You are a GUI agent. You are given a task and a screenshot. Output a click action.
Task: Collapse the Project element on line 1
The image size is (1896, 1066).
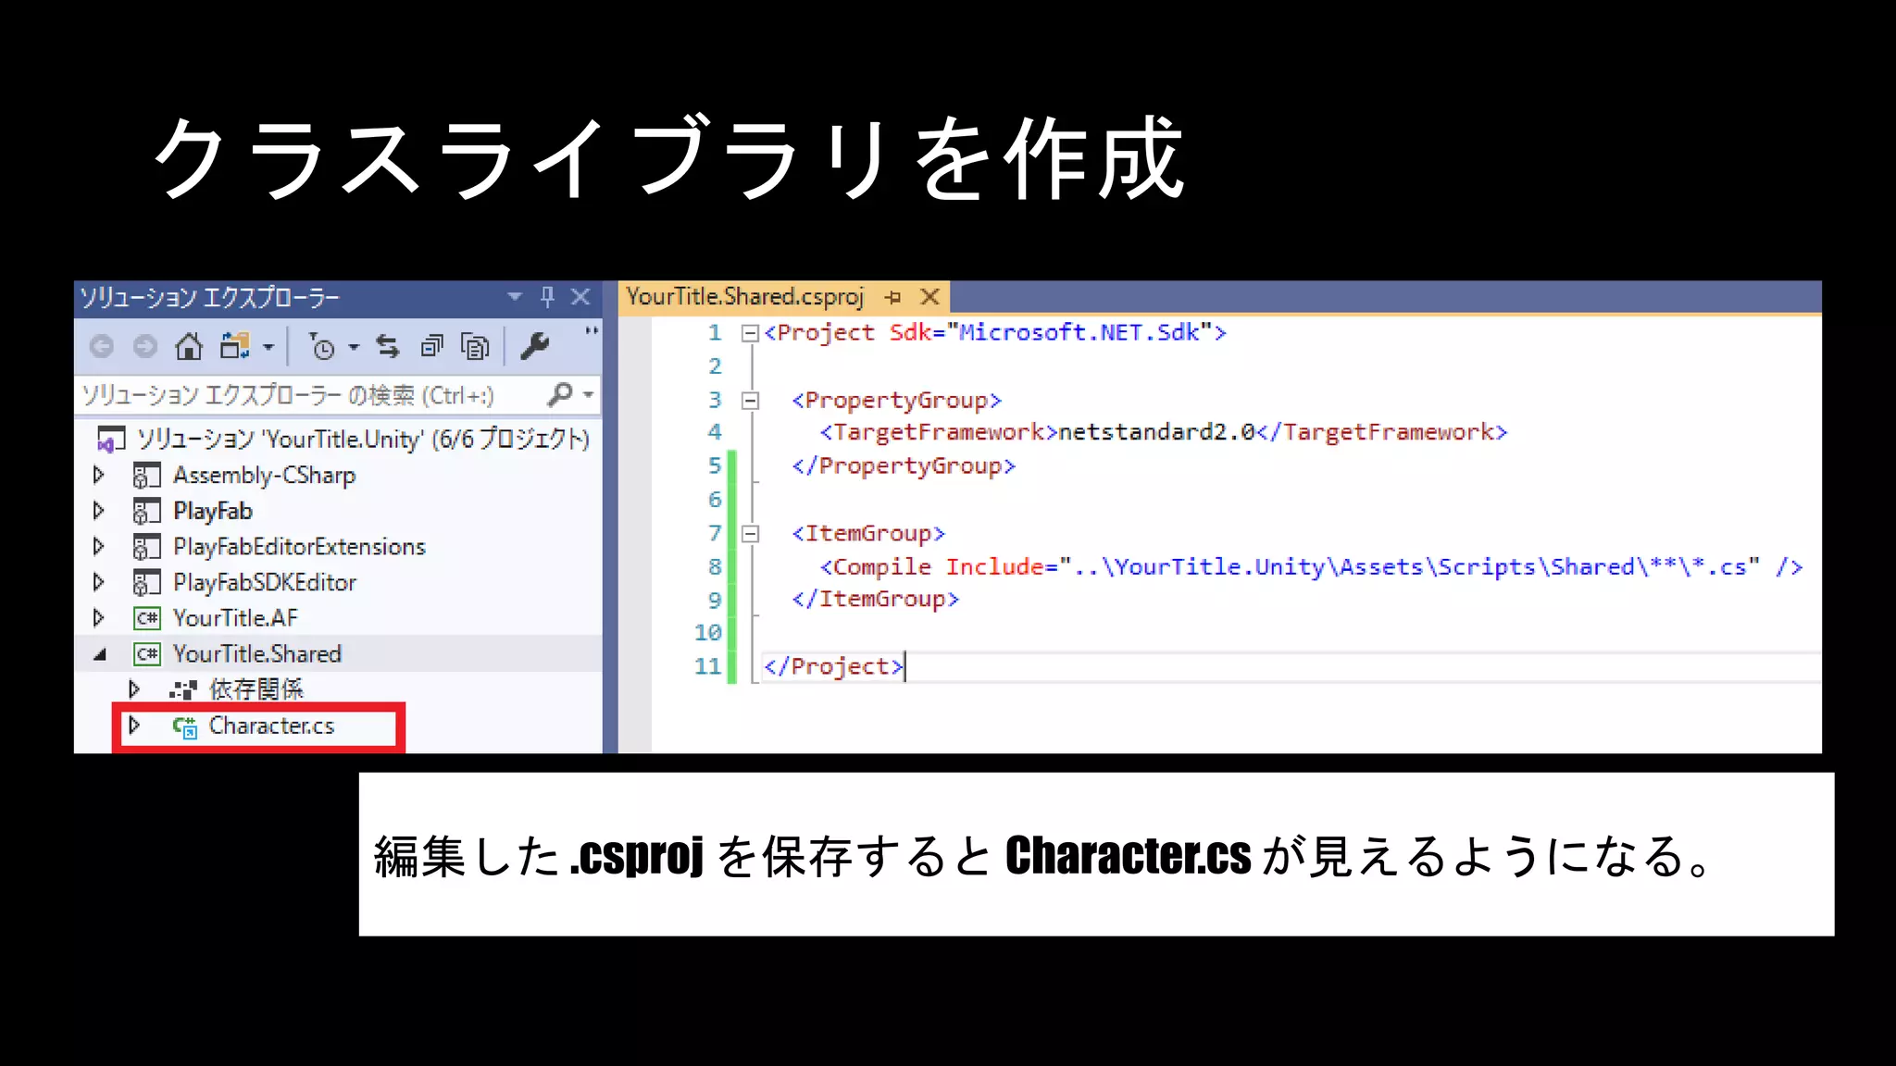[x=750, y=333]
